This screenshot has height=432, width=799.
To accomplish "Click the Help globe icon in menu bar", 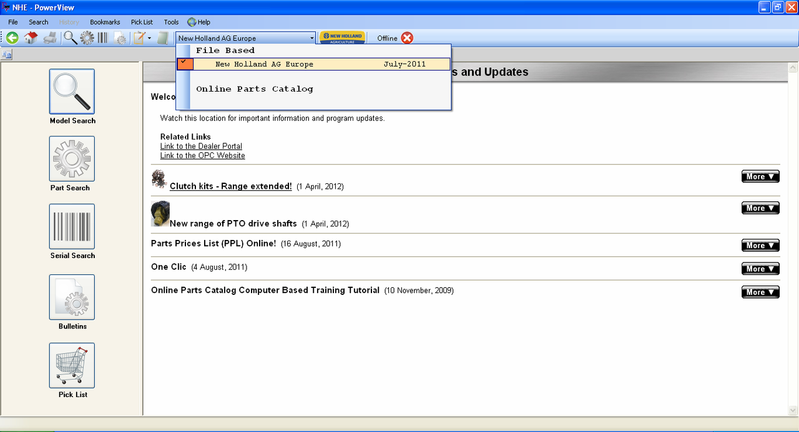I will [192, 22].
